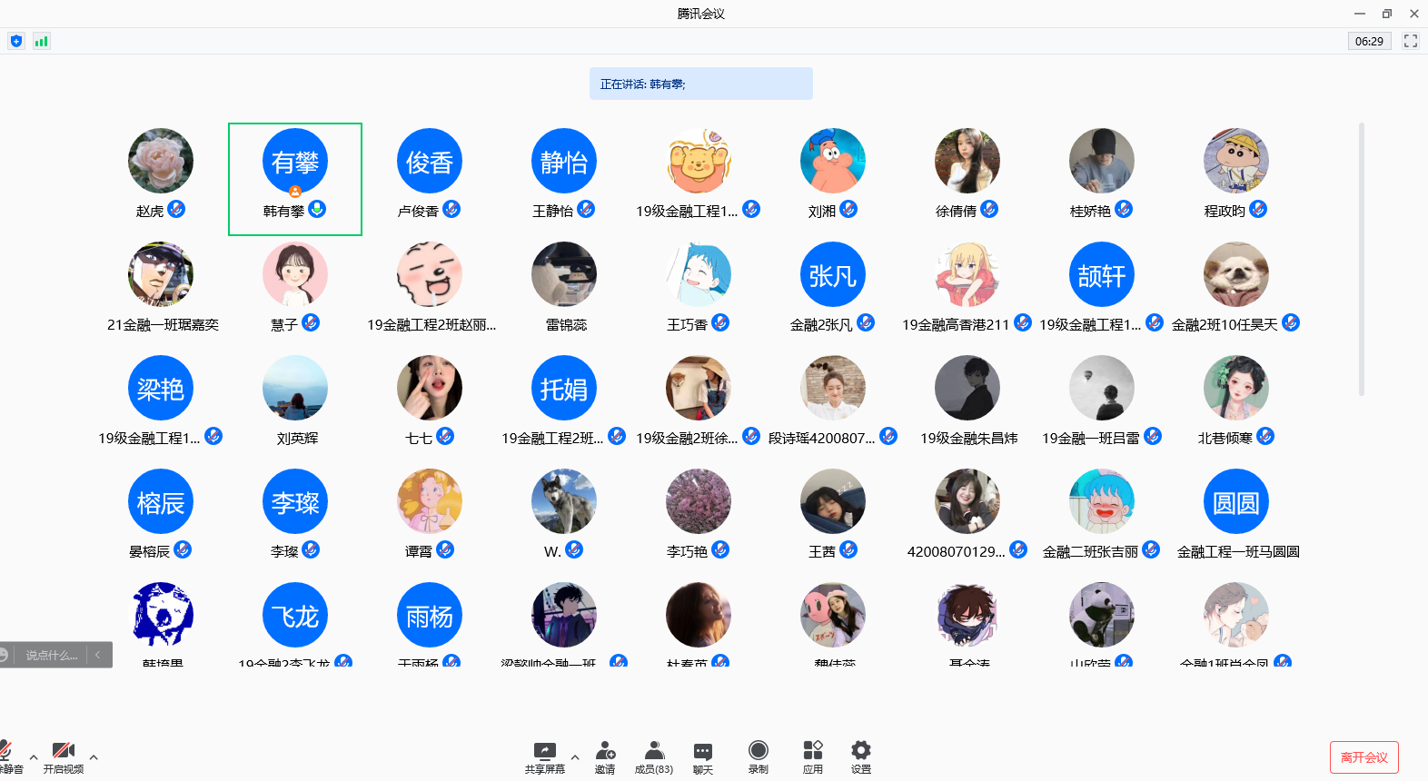Click the Leave Meeting (离开会议) button
The width and height of the screenshot is (1428, 781).
click(x=1364, y=757)
